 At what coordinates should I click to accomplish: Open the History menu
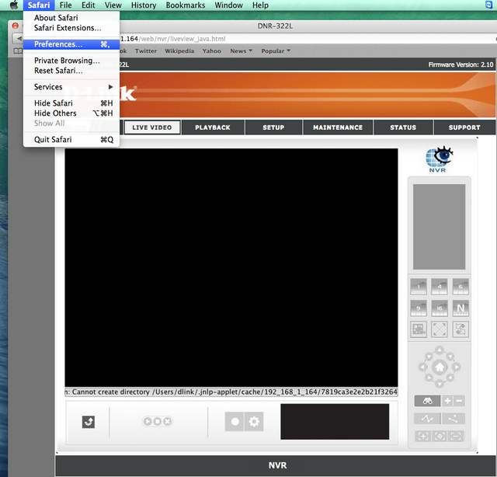coord(144,5)
